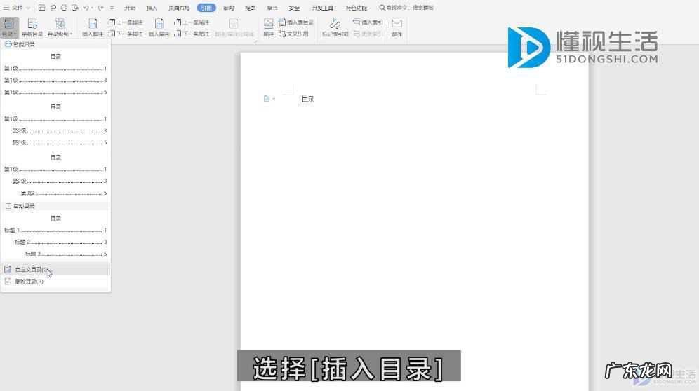The height and width of the screenshot is (391, 699).
Task: Click the Print Preview icon in quick access toolbar
Action: pyautogui.click(x=74, y=8)
